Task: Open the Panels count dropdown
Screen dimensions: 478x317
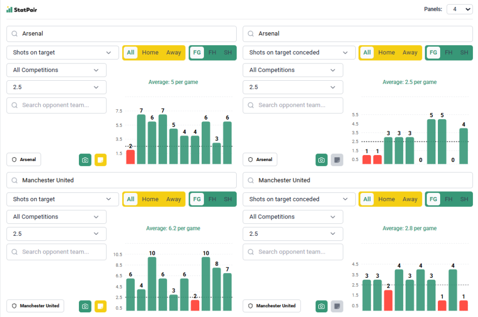Action: (459, 9)
